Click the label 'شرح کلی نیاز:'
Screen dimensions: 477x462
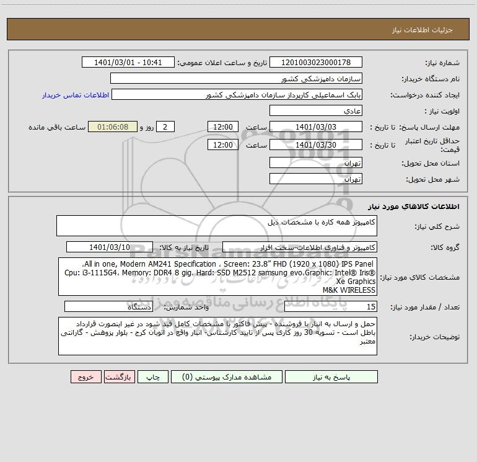(437, 226)
